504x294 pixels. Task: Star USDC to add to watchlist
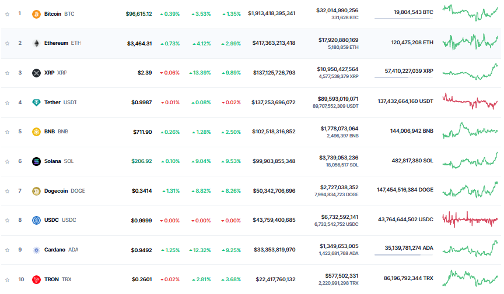point(7,221)
